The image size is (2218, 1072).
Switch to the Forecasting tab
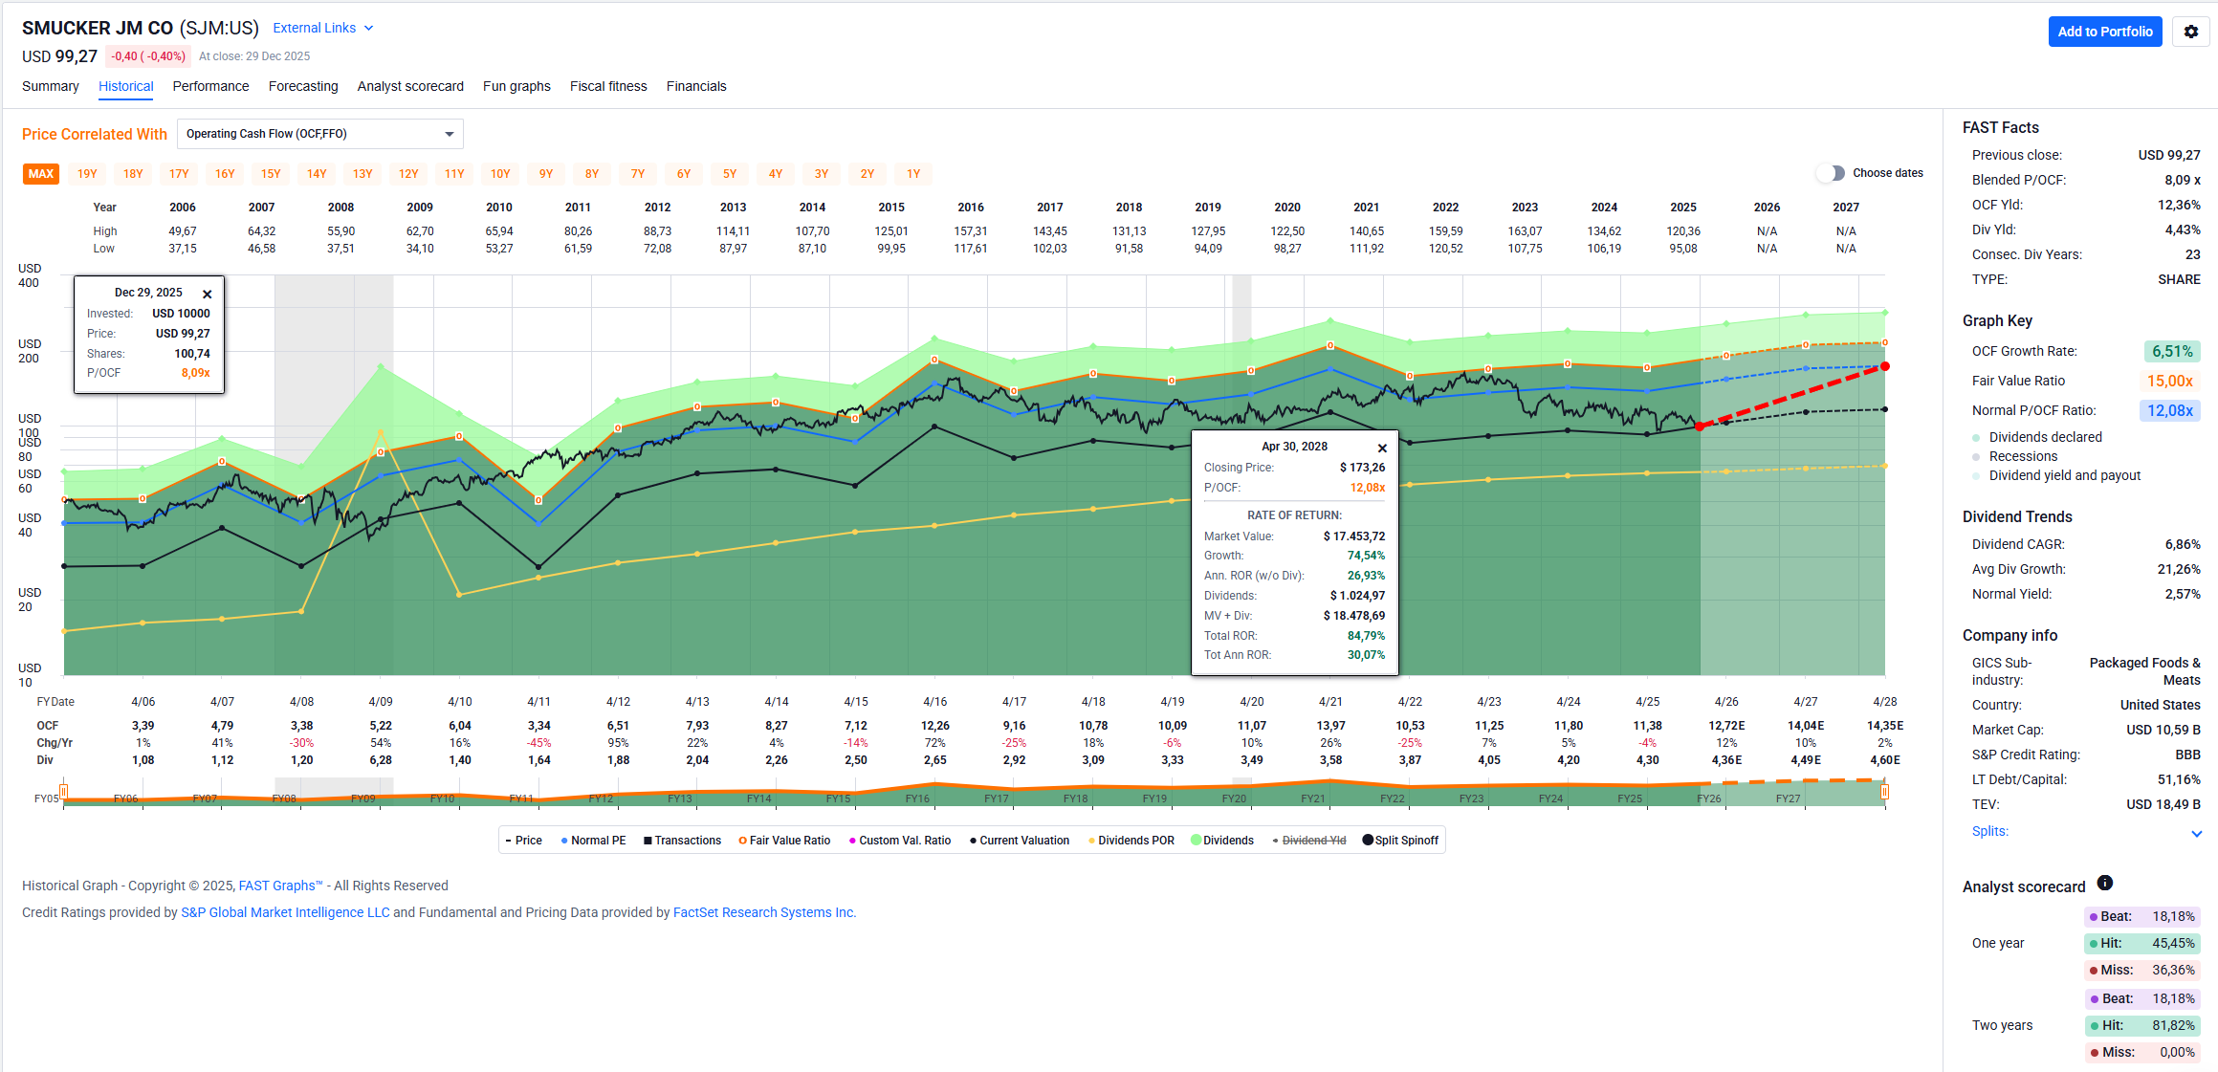(303, 86)
